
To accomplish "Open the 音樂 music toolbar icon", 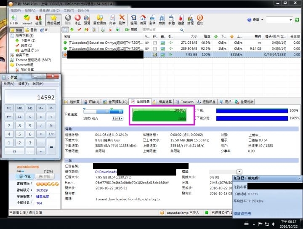I will [162, 20].
